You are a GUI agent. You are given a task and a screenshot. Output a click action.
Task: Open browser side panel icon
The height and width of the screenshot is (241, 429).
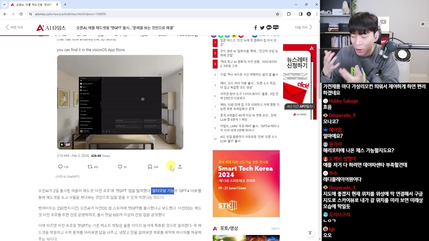point(301,14)
